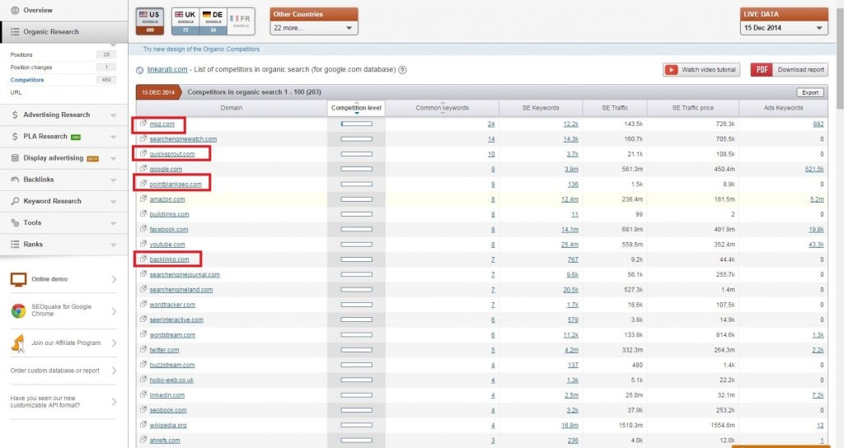
Task: Expand the Tools section
Action: pyautogui.click(x=113, y=222)
